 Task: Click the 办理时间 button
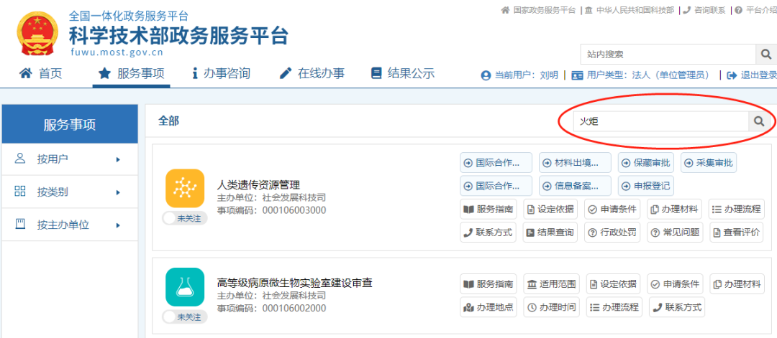(x=552, y=307)
